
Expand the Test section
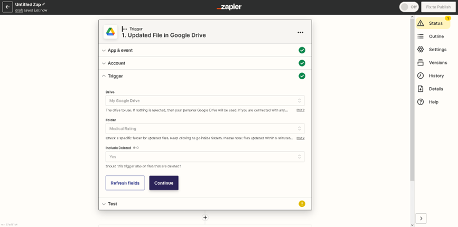click(205, 204)
